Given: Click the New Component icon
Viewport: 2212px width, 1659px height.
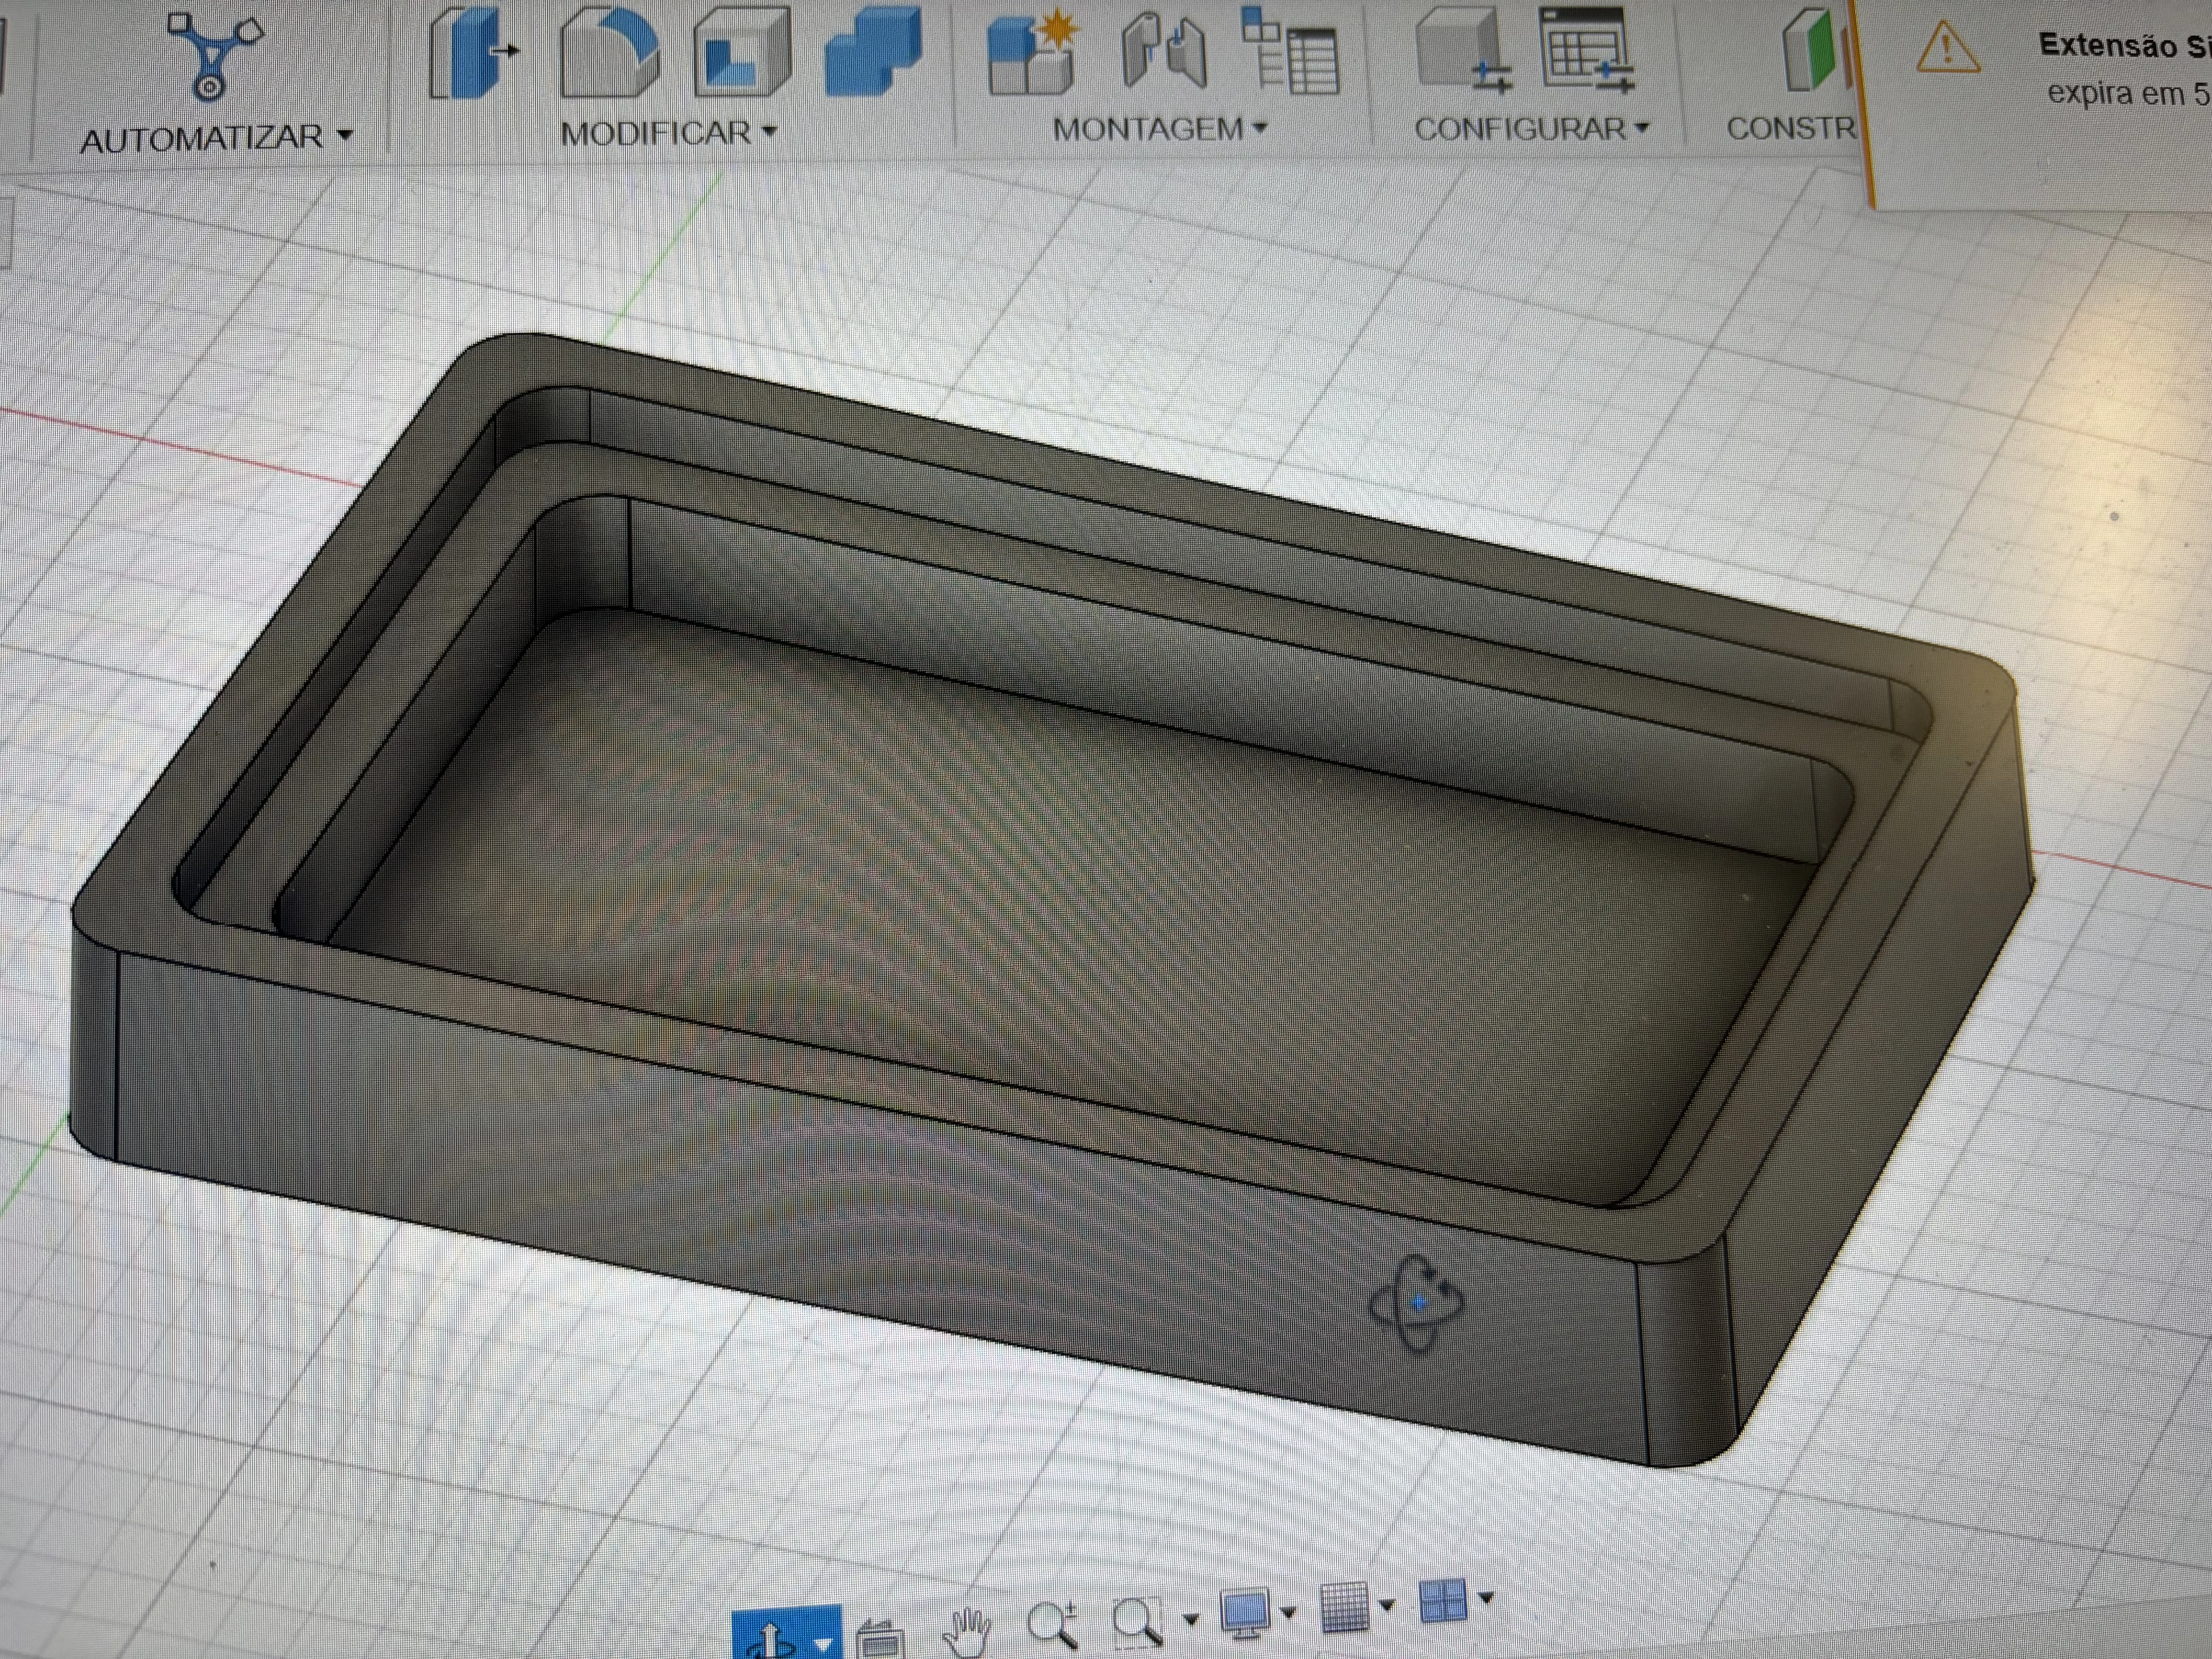Looking at the screenshot, I should pyautogui.click(x=1033, y=52).
